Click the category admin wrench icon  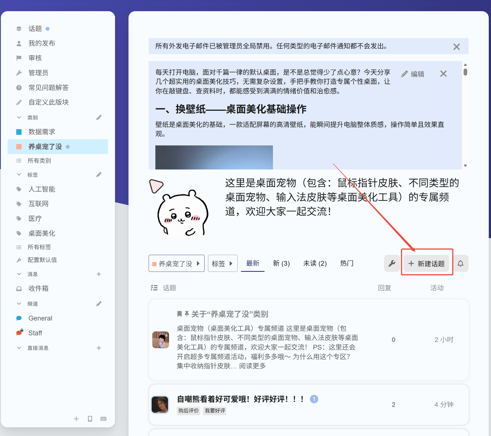(392, 263)
